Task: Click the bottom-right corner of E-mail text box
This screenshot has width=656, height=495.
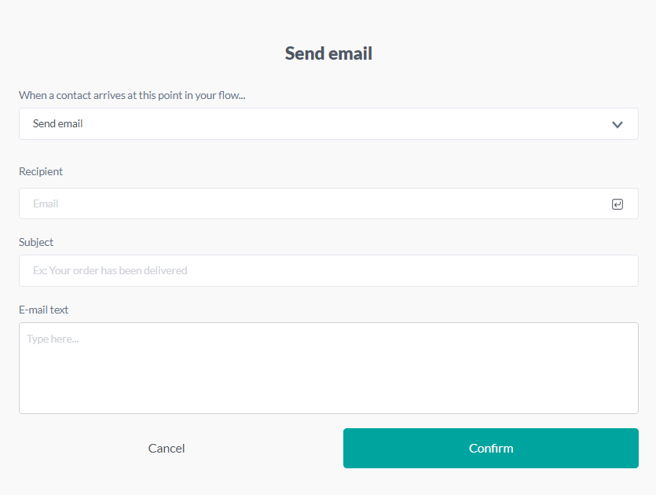Action: (633, 409)
